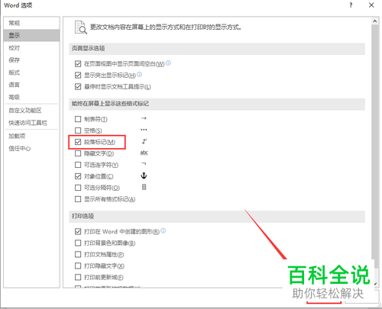Click the space dots symbol icon
Image resolution: width=382 pixels, height=309 pixels.
pyautogui.click(x=144, y=130)
